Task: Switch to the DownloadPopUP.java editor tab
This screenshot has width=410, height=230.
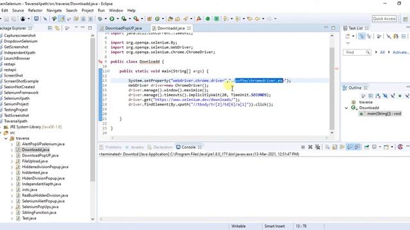Action: 124,28
